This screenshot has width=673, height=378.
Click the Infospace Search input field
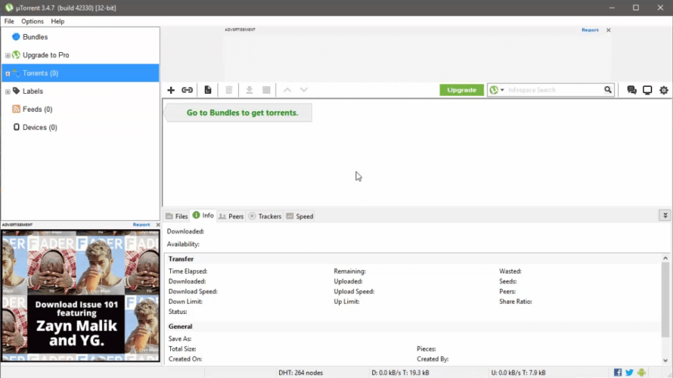[x=554, y=90]
